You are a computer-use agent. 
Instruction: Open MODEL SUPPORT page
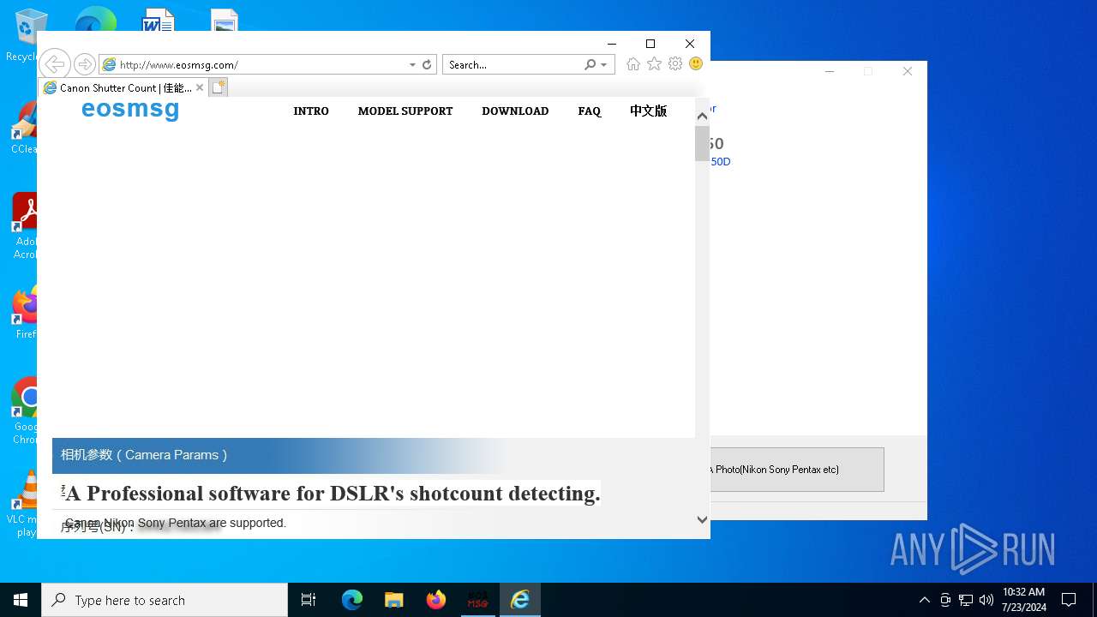405,111
